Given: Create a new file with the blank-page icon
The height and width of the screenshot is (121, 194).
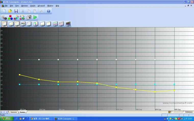Looking at the screenshot, I should (4, 11).
